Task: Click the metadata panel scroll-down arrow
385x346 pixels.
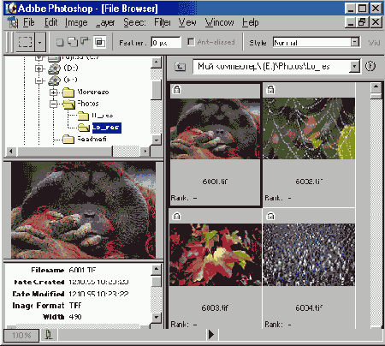Action: 157,317
